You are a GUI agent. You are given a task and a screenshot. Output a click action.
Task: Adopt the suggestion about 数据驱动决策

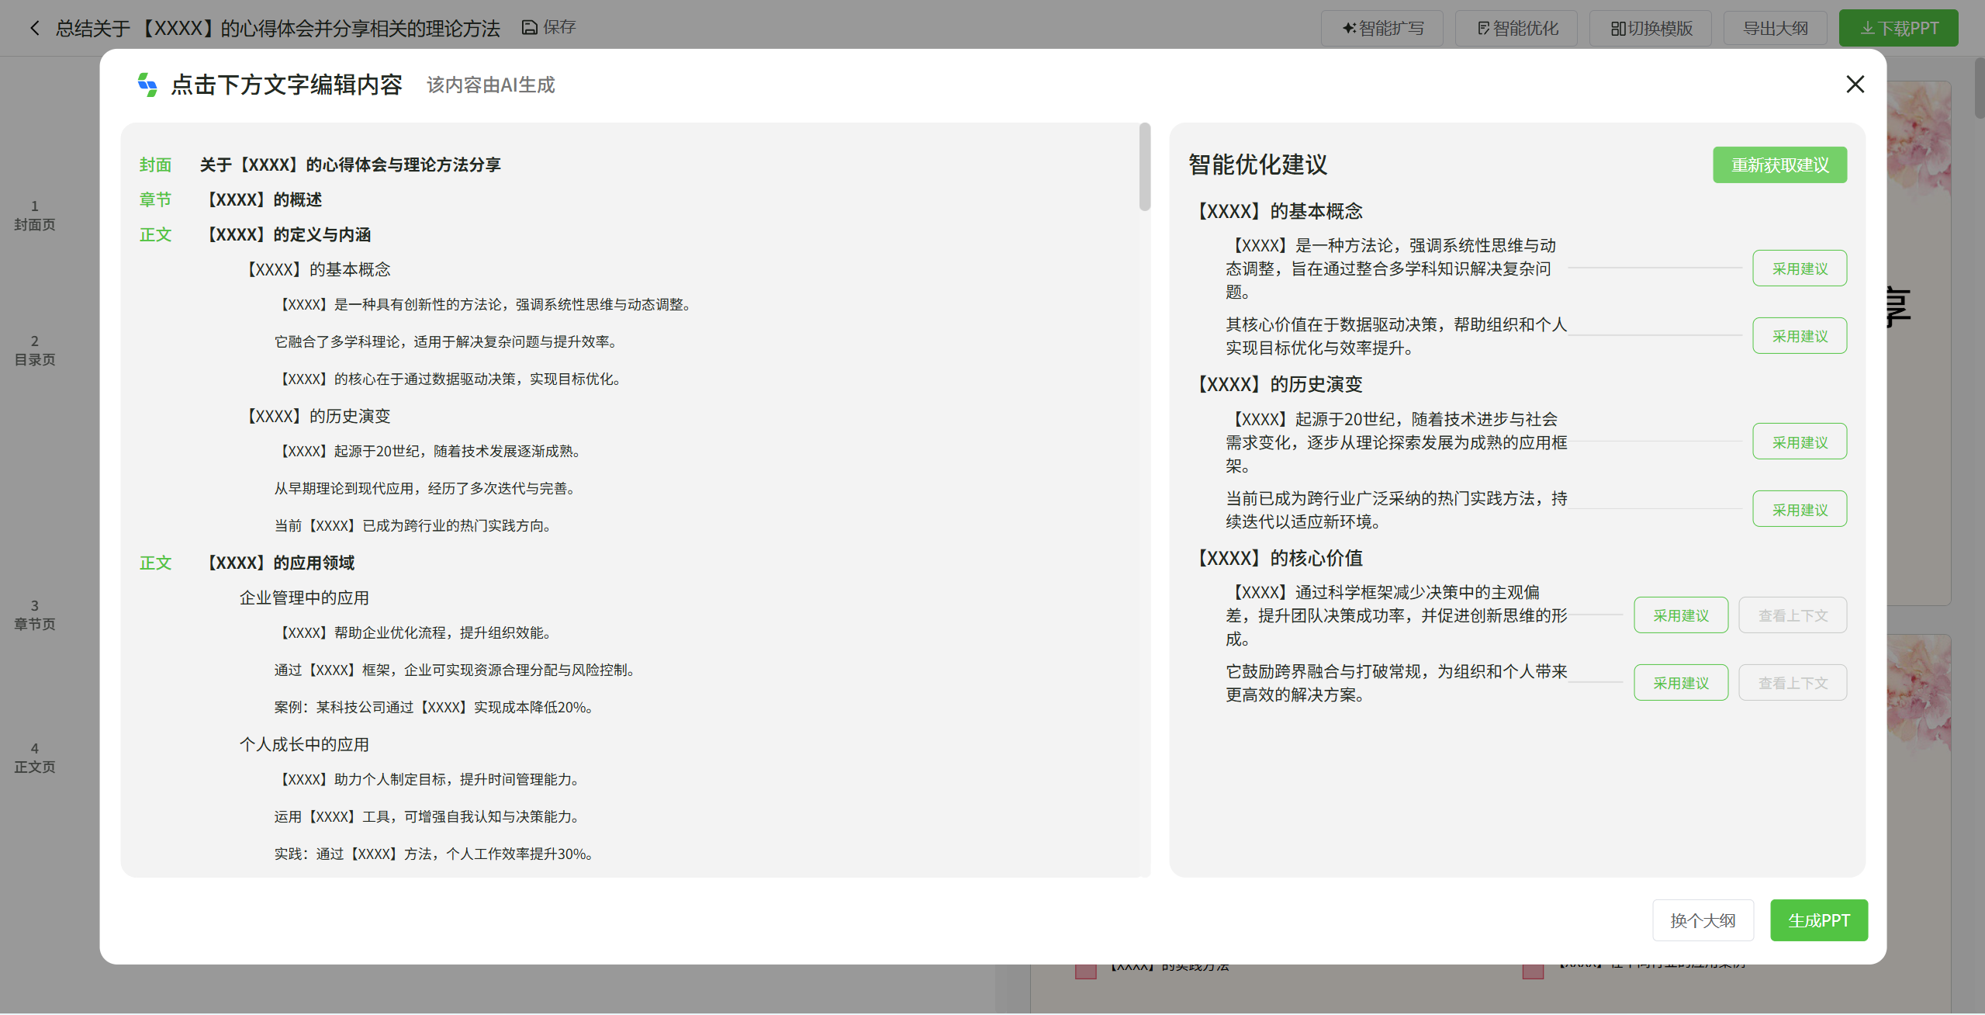[1799, 336]
